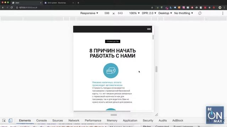Click the blue subtitle Никаких наличных, оплата
The width and height of the screenshot is (227, 127).
(x=107, y=84)
